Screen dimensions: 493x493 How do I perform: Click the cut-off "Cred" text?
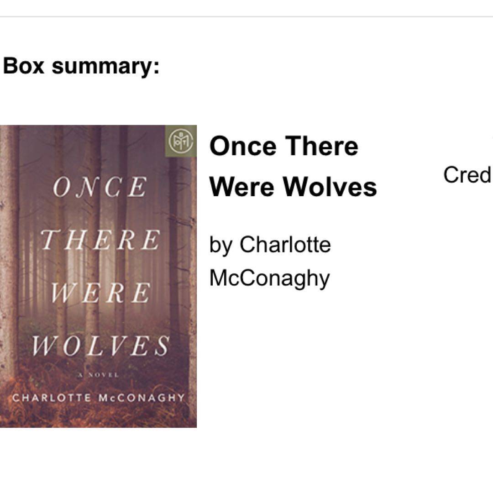pos(467,174)
